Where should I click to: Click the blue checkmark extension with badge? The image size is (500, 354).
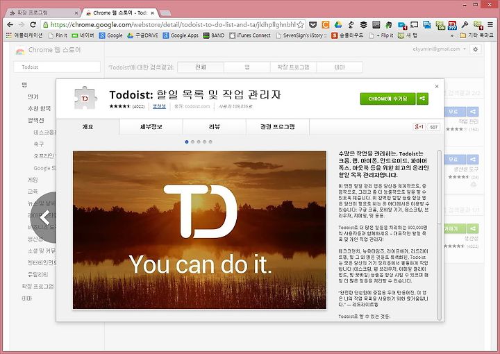pos(402,25)
